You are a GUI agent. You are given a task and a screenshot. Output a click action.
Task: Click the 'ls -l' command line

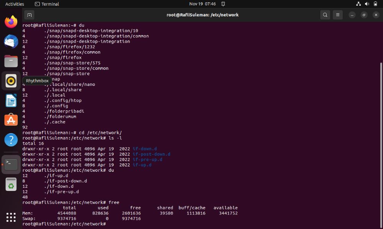coord(72,138)
